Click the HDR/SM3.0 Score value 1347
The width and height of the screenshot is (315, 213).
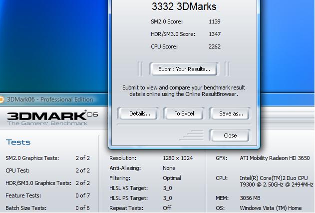point(215,34)
